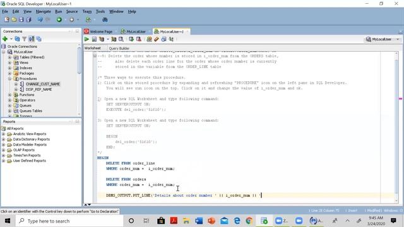Click the binoculars Find DB Object icon

point(105,20)
